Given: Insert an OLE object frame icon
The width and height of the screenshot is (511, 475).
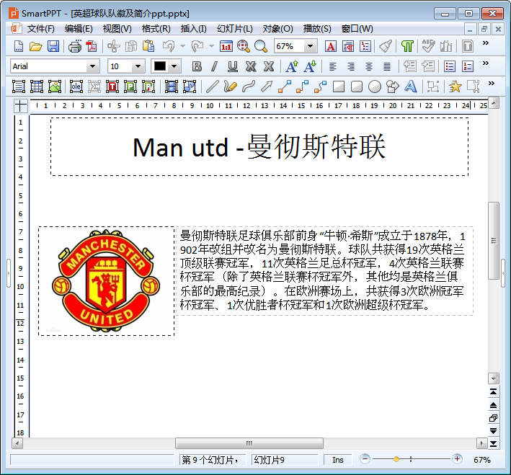Looking at the screenshot, I should click(76, 86).
